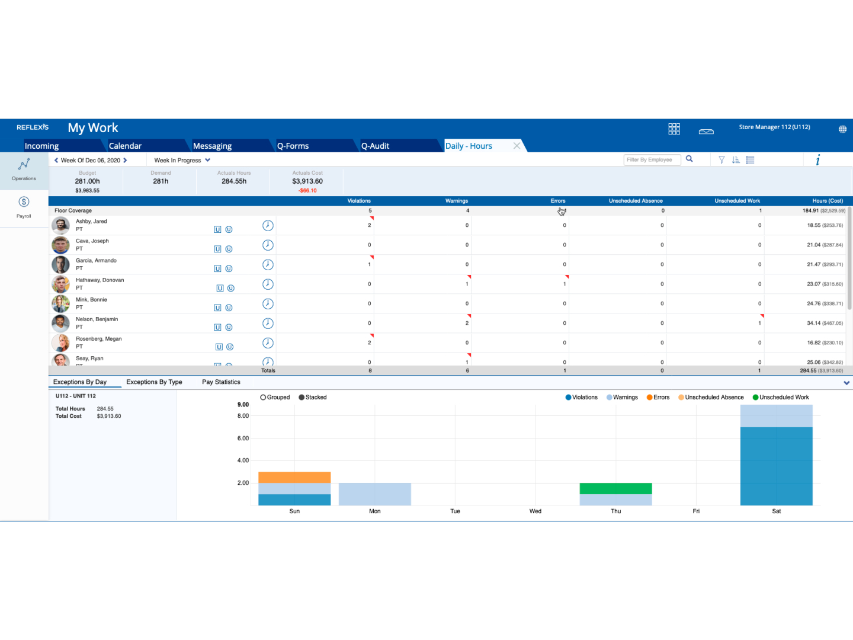Click round U icon for Ashby, Jared

(229, 229)
